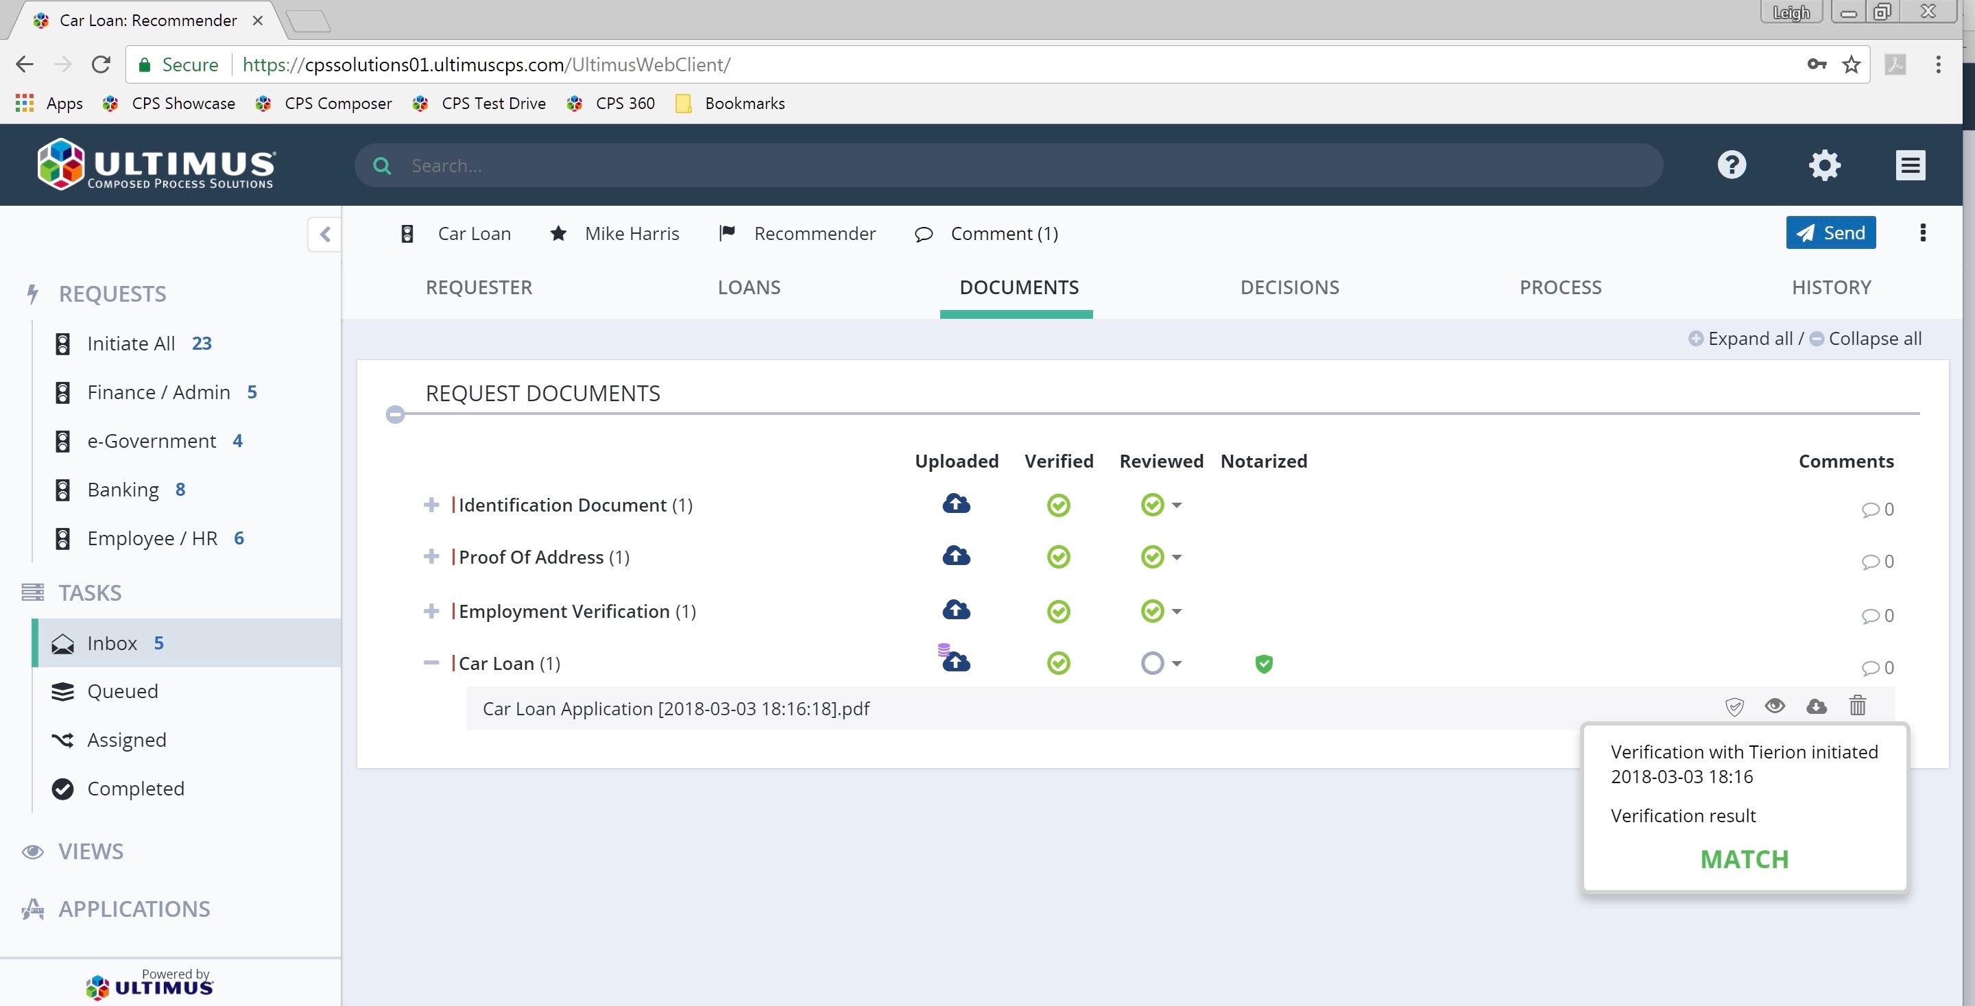The width and height of the screenshot is (1975, 1006).
Task: Open reviewed dropdown arrow for Identification Document
Action: tap(1176, 505)
